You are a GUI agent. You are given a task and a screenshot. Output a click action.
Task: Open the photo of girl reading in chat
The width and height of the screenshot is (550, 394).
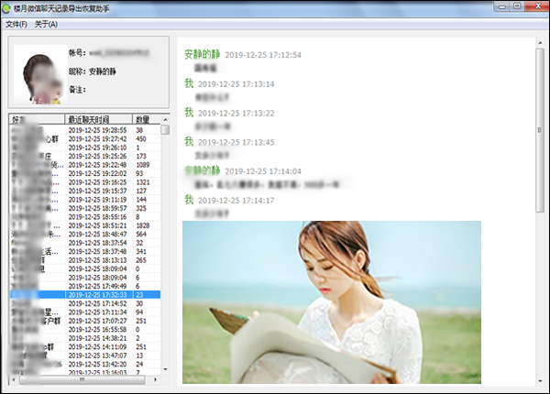tap(332, 302)
